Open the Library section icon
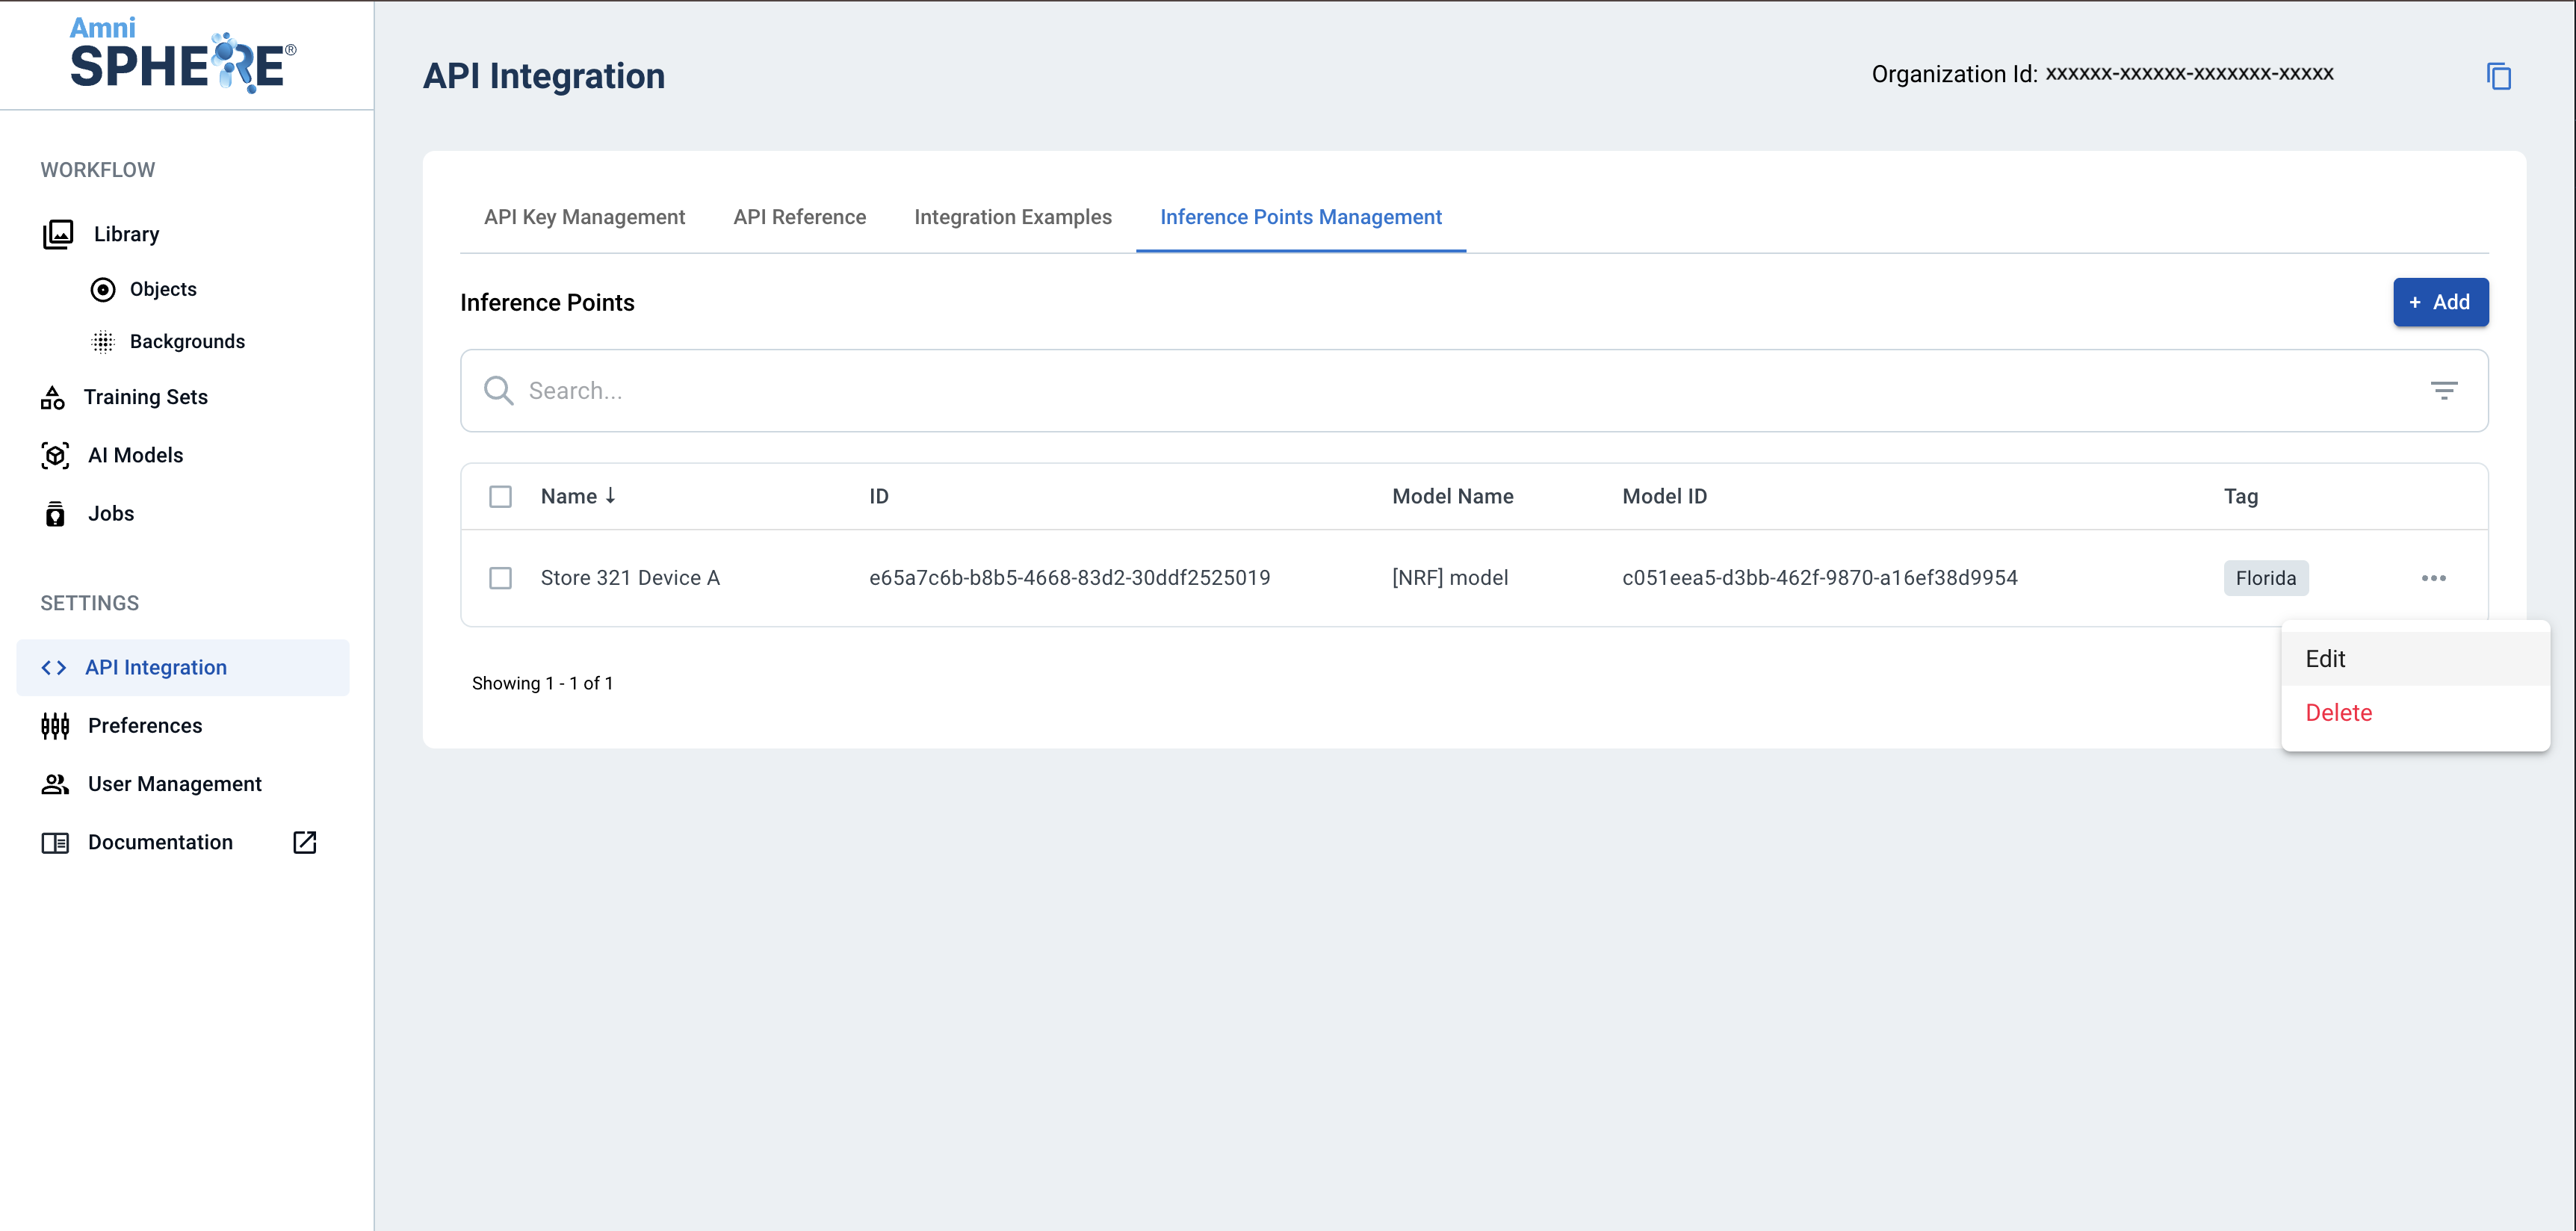 tap(58, 234)
